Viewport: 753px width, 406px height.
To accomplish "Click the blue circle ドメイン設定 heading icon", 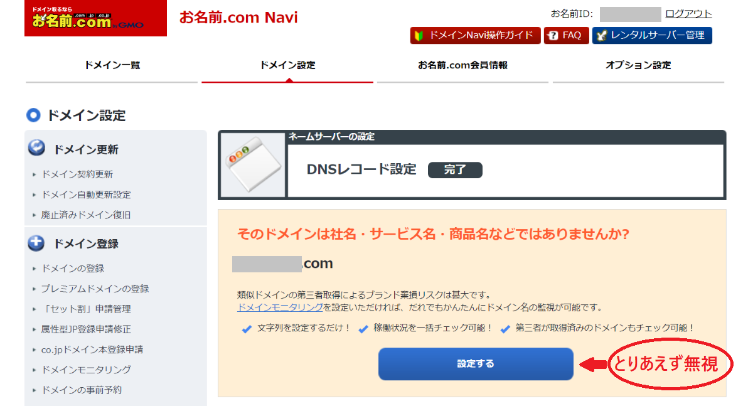I will 33,115.
